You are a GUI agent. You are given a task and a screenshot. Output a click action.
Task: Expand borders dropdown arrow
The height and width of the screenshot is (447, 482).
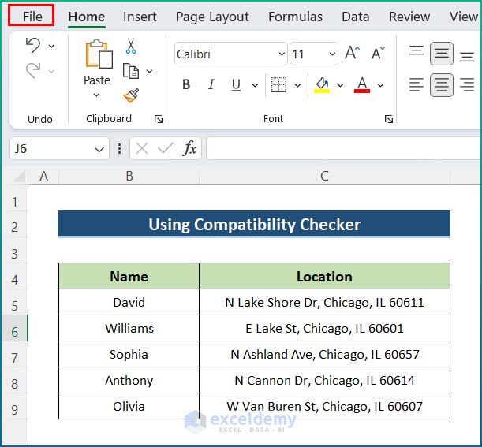(x=297, y=85)
